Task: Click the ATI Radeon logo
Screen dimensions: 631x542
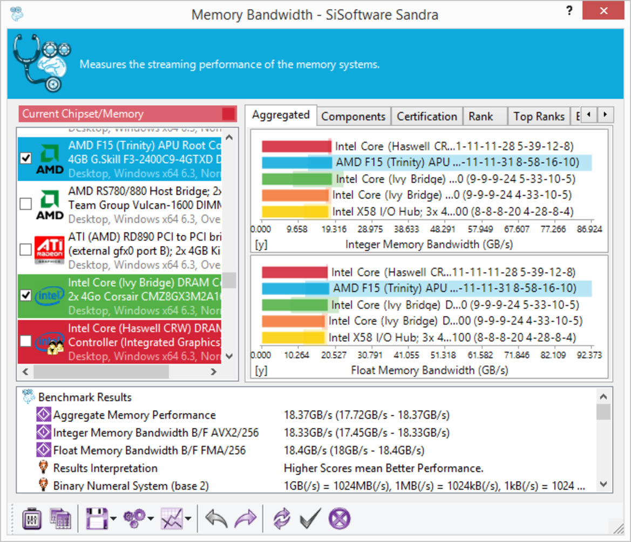Action: [x=50, y=250]
